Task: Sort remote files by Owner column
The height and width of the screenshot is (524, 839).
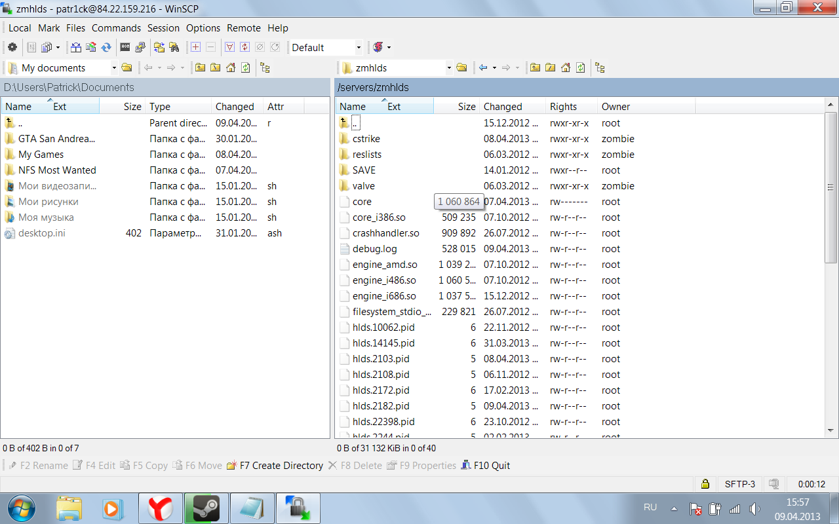Action: (x=646, y=106)
